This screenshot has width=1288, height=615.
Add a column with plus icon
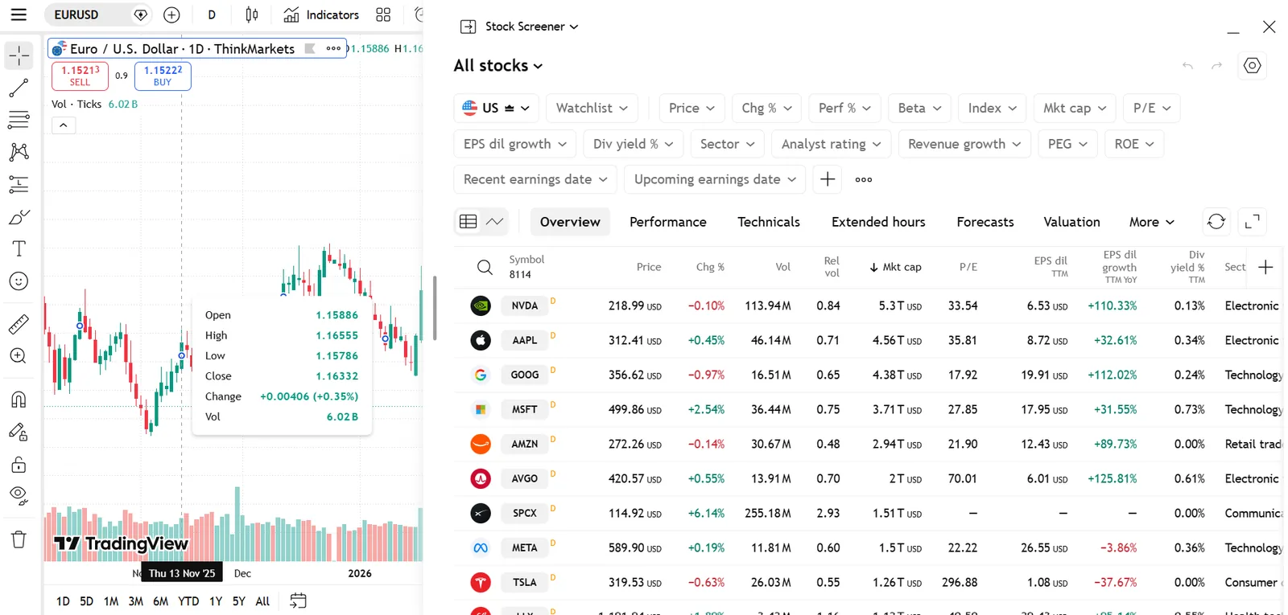(x=1265, y=267)
